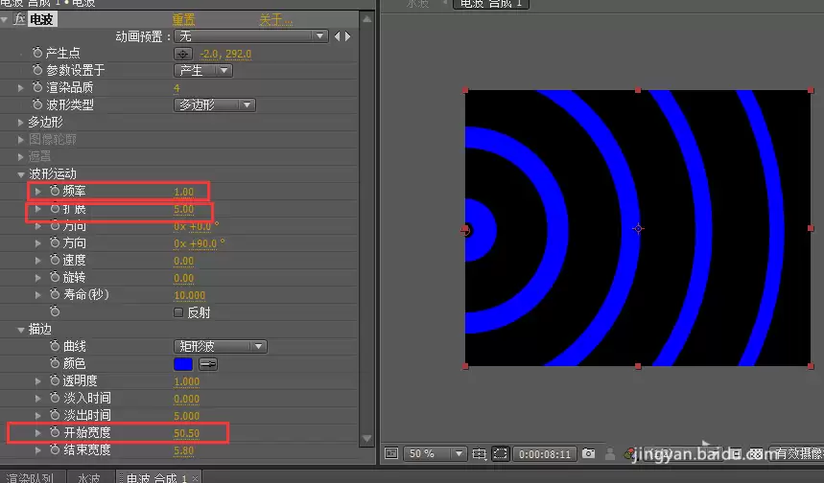824x483 pixels.
Task: Expand the 遮罩 group
Action: [x=20, y=156]
